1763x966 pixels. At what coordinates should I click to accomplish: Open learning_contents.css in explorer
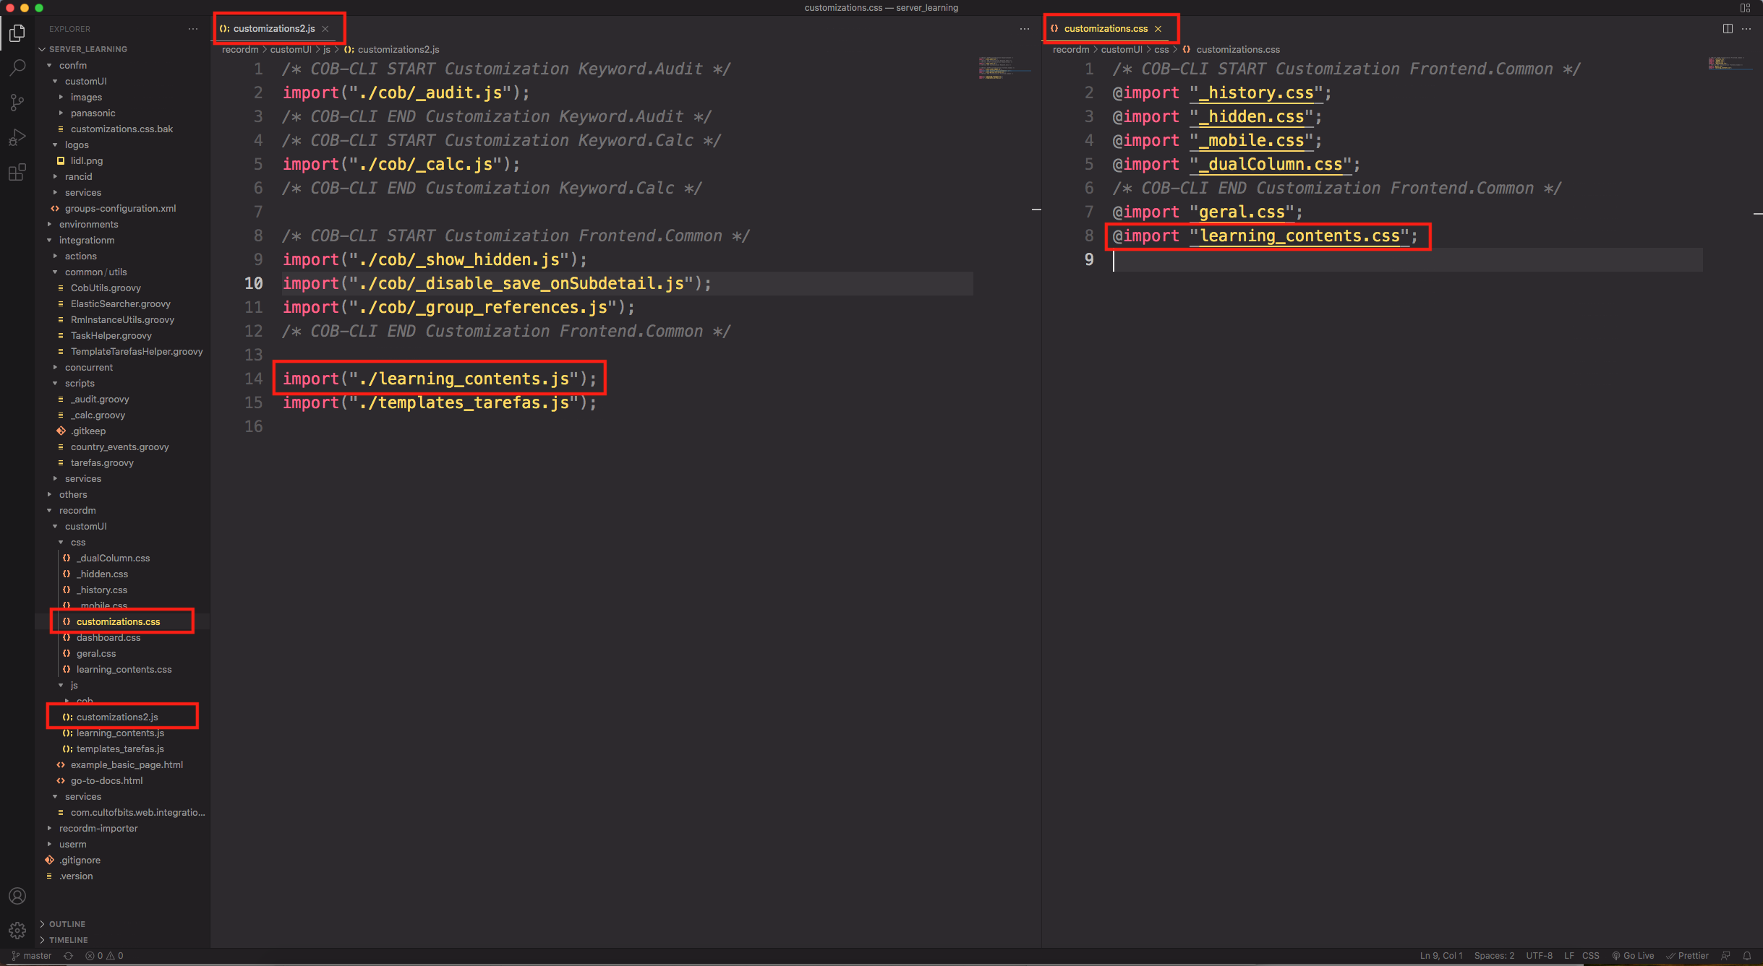124,669
